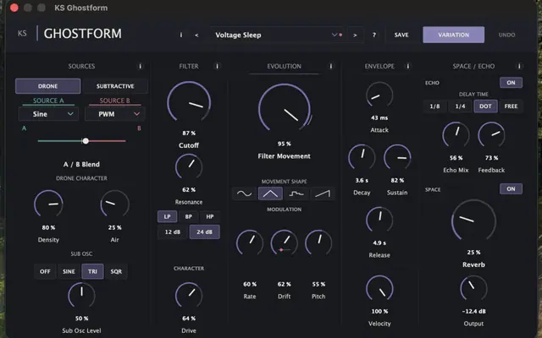Select HP filter type
The height and width of the screenshot is (338, 542).
click(210, 216)
